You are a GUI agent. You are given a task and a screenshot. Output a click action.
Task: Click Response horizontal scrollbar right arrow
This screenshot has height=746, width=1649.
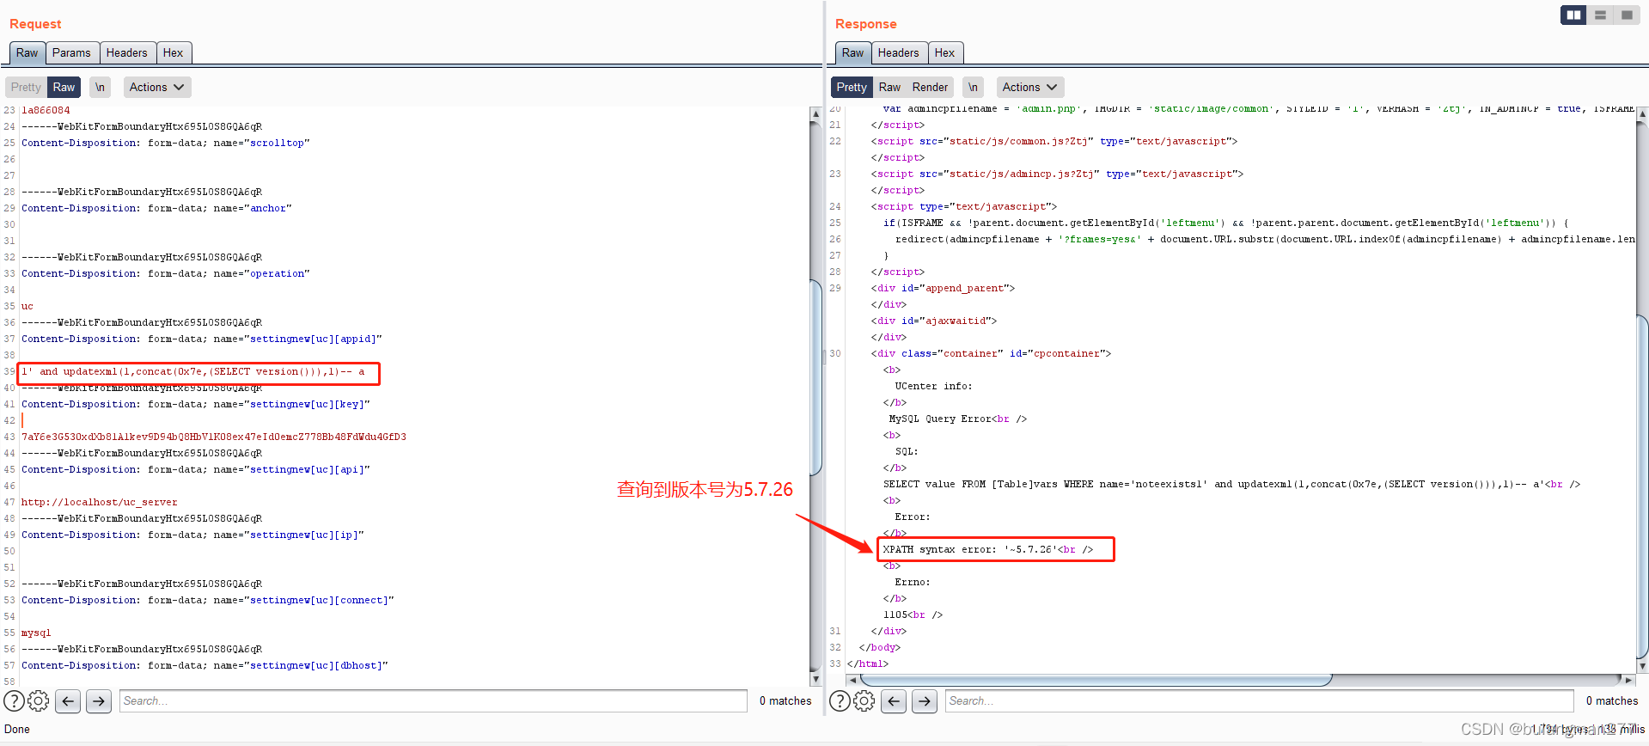pos(1628,680)
